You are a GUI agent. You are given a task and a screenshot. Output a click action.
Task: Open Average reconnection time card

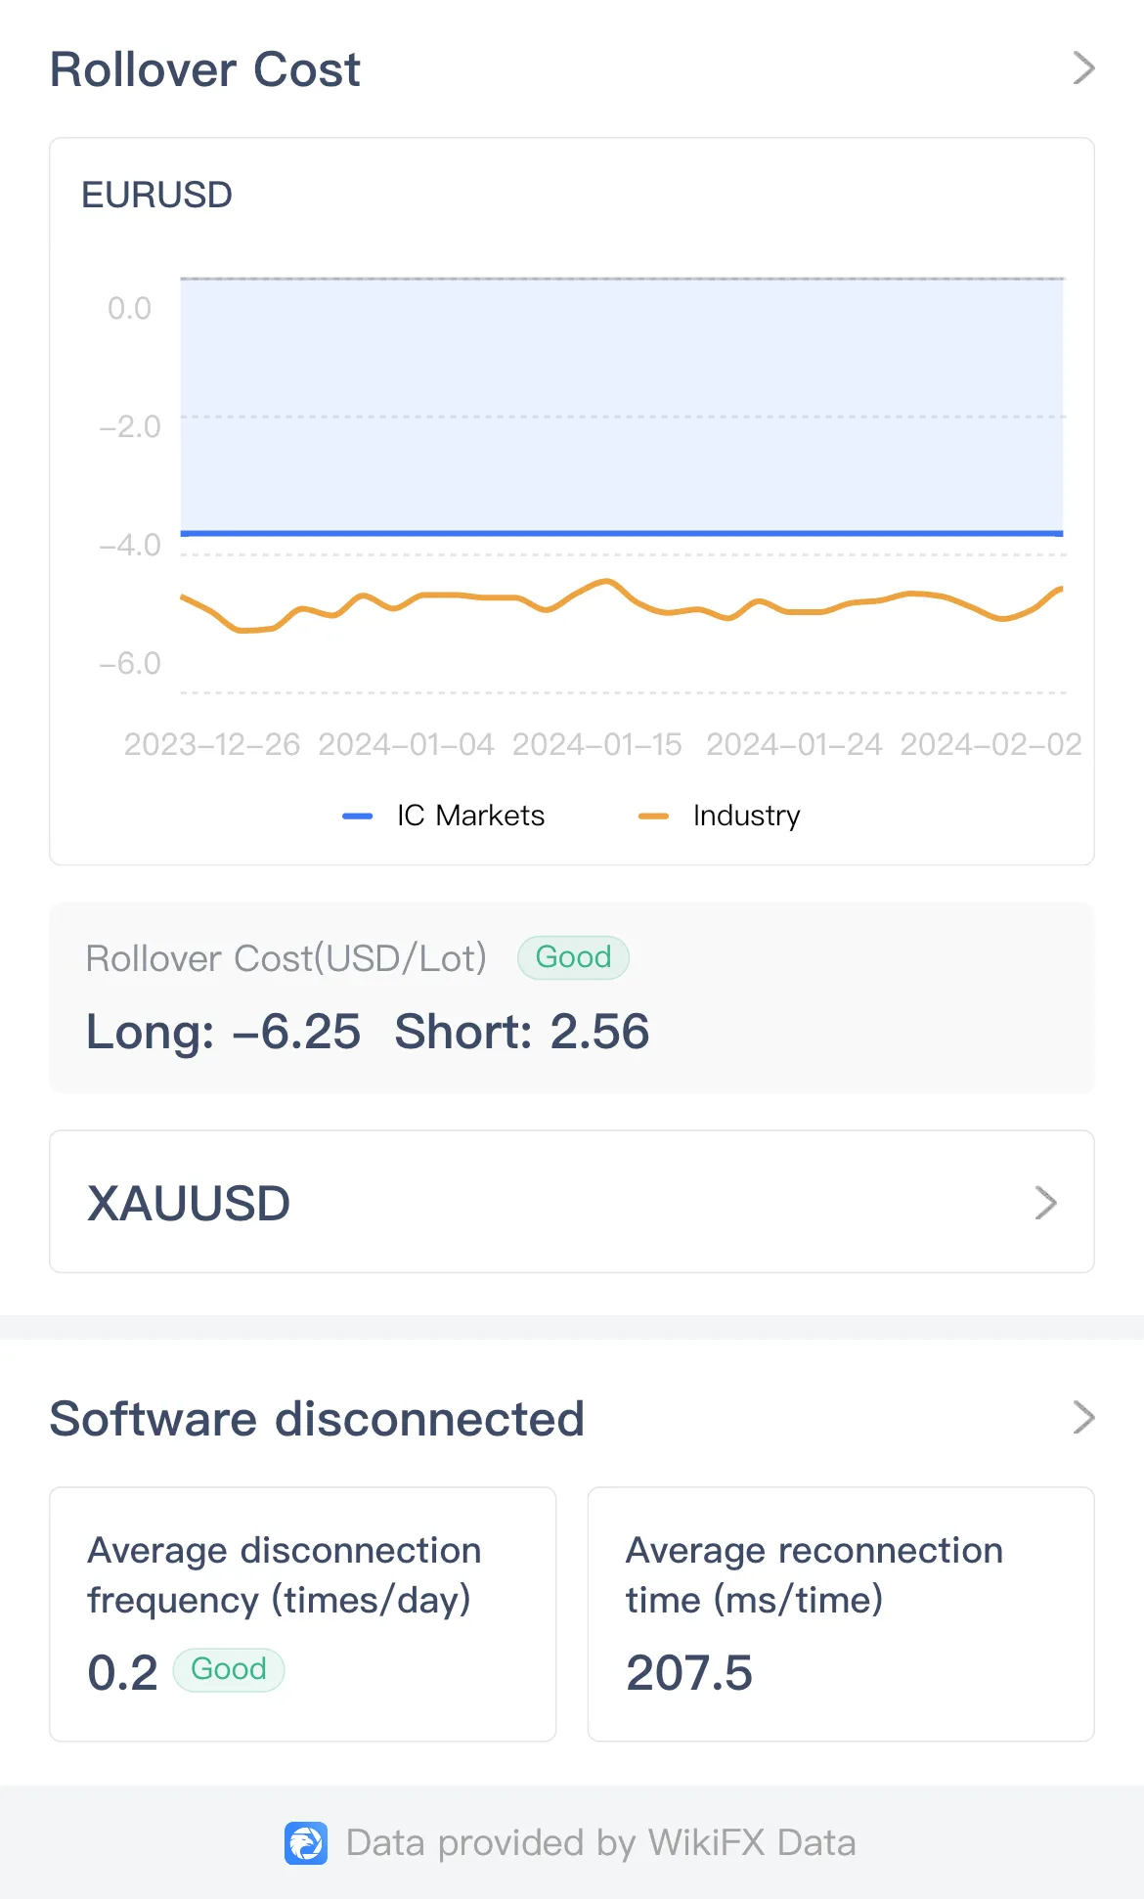[x=841, y=1614]
